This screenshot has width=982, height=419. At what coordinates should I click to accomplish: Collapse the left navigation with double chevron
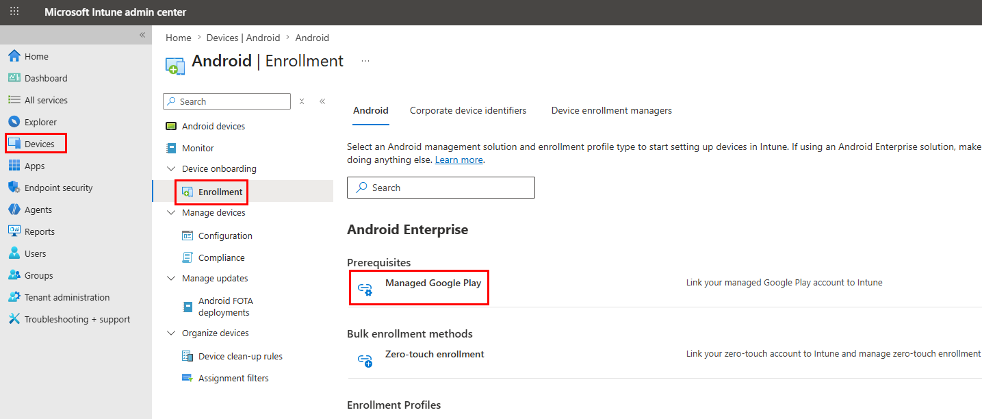(x=142, y=35)
